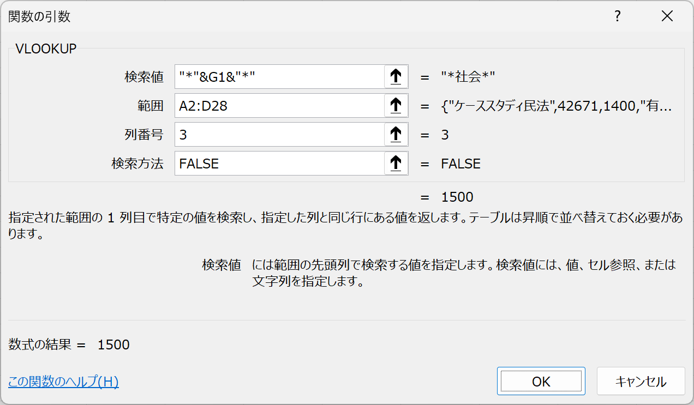Click the 範囲 argument label
Screen dimensions: 694x405
pyautogui.click(x=151, y=106)
